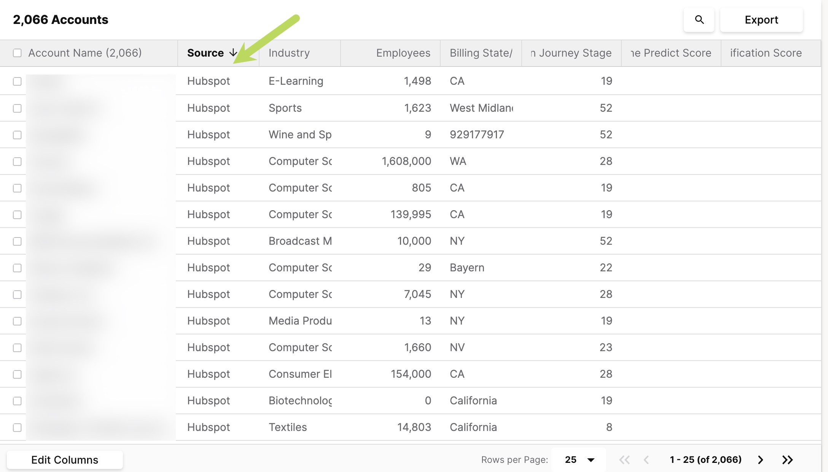828x472 pixels.
Task: Check the box for the 7,045 employees row
Action: pos(17,295)
